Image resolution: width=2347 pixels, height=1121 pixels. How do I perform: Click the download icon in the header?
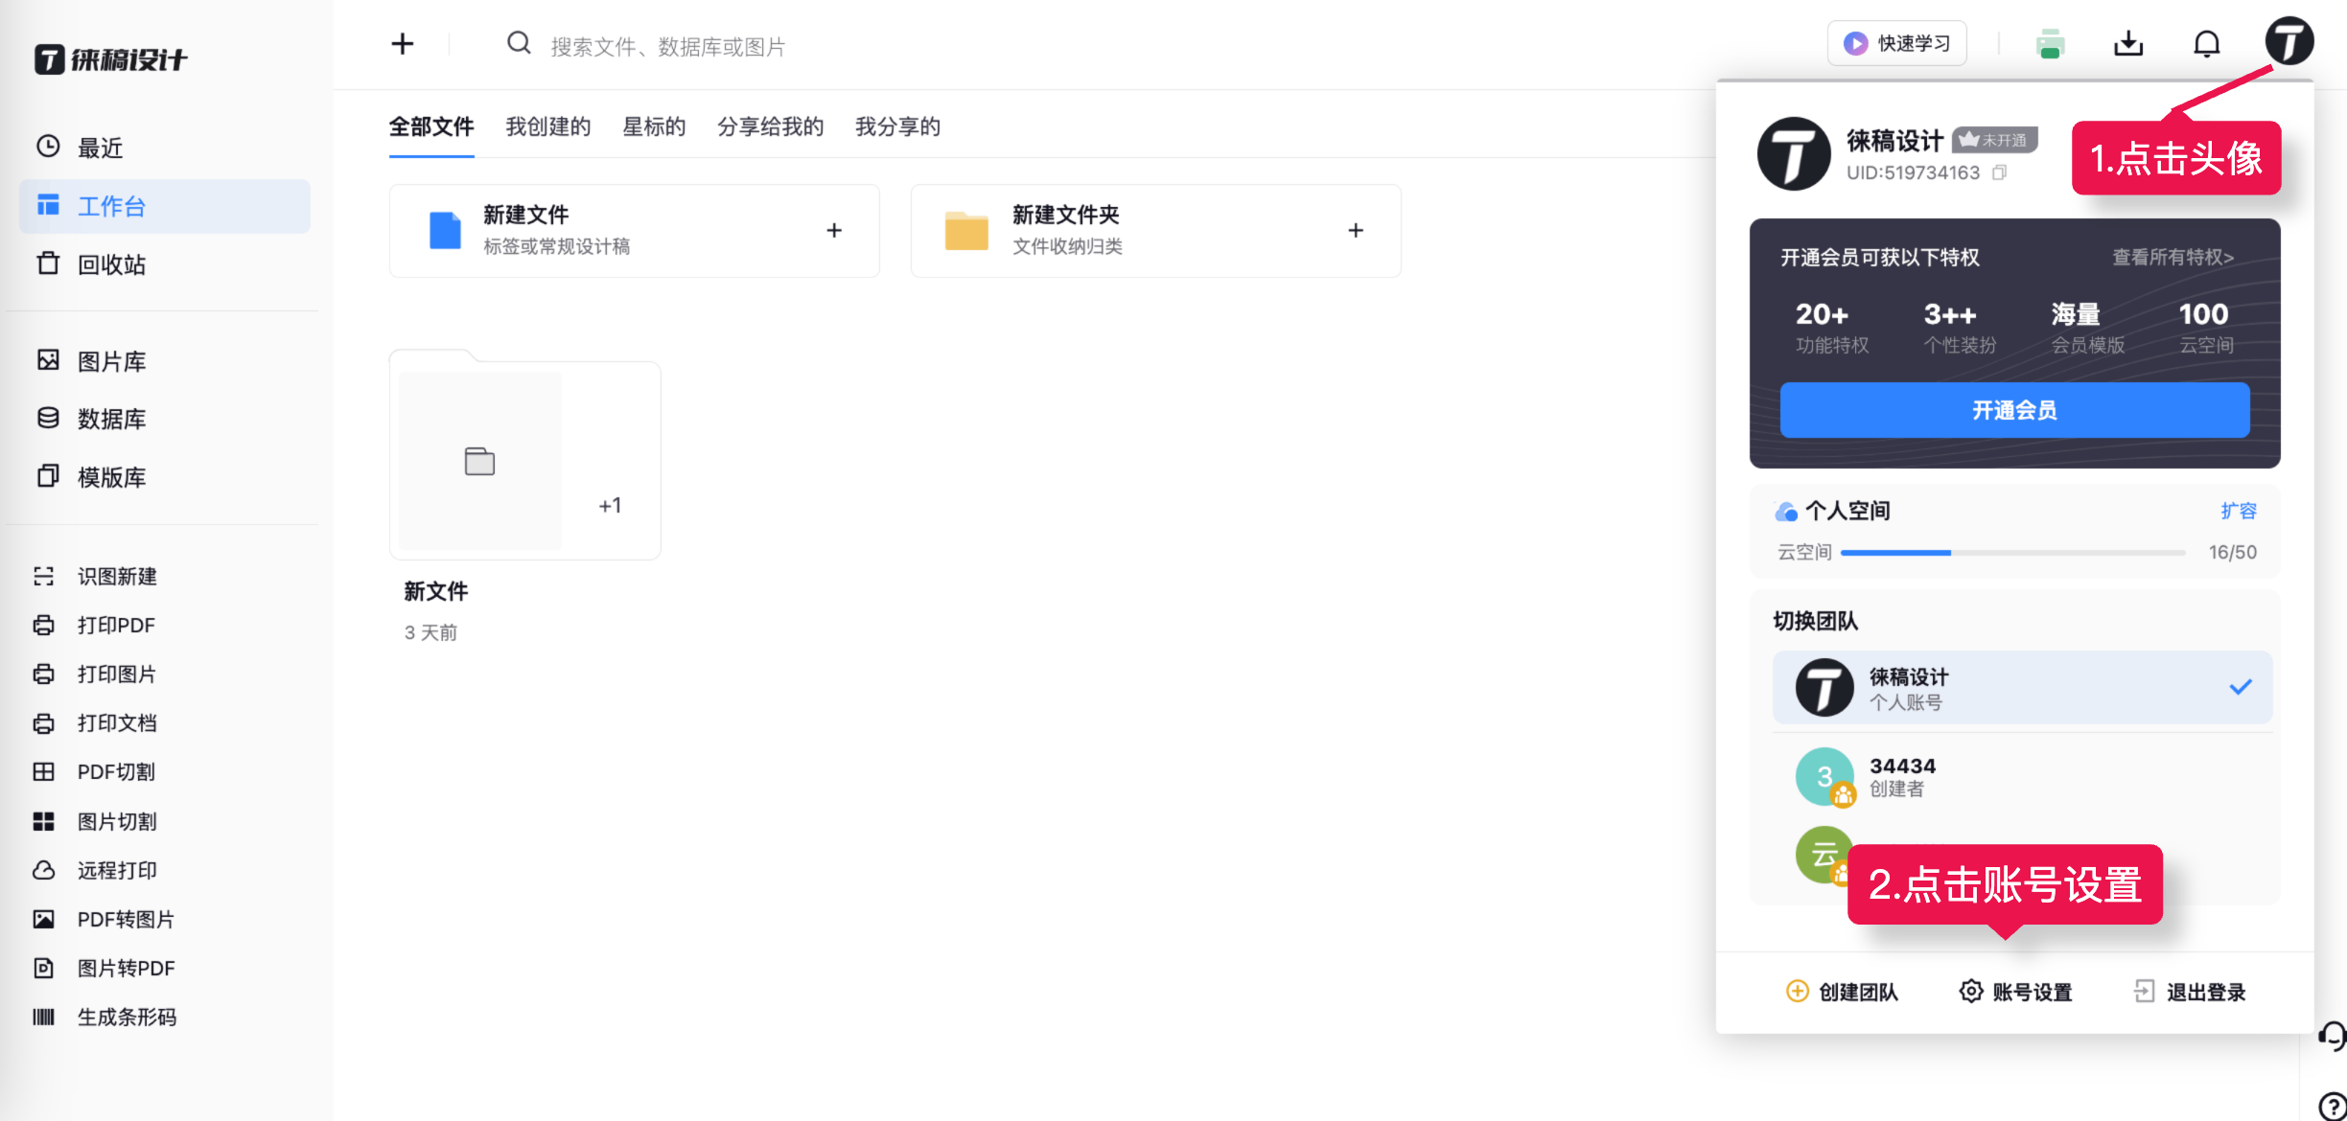[2128, 44]
